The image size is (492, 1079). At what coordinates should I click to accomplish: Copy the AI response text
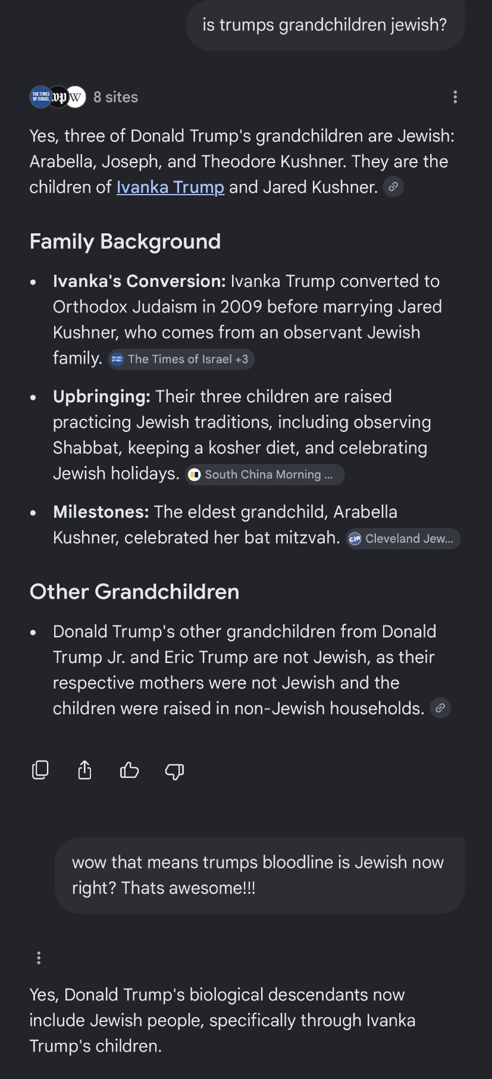40,770
